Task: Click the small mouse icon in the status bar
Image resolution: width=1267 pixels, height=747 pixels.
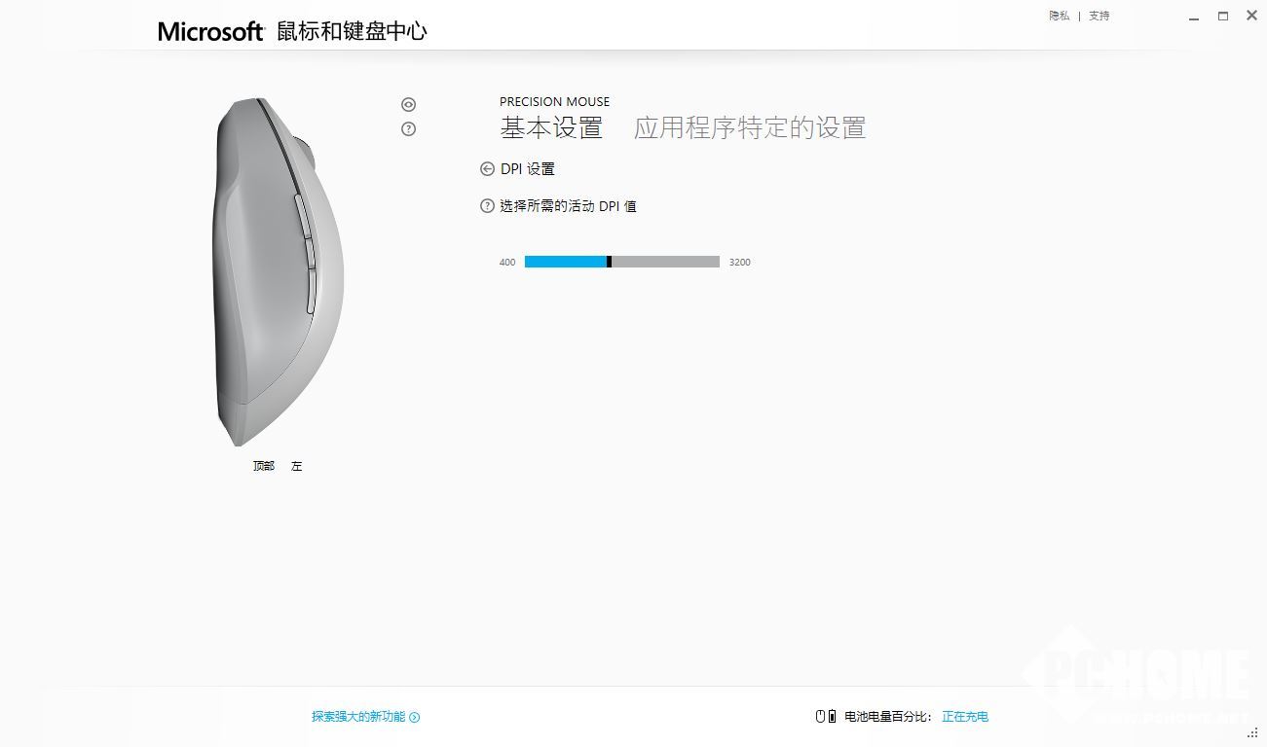Action: click(820, 716)
